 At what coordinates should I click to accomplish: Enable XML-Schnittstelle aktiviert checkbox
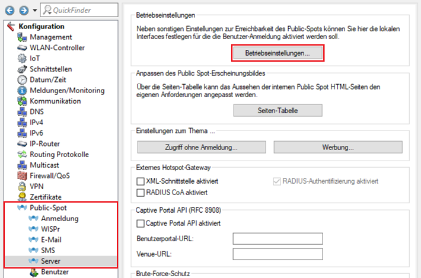(x=141, y=181)
